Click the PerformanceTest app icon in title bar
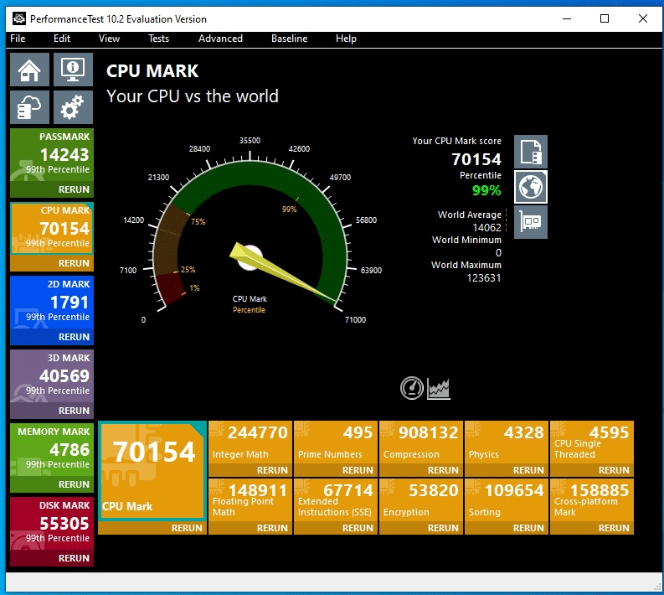 coord(19,18)
